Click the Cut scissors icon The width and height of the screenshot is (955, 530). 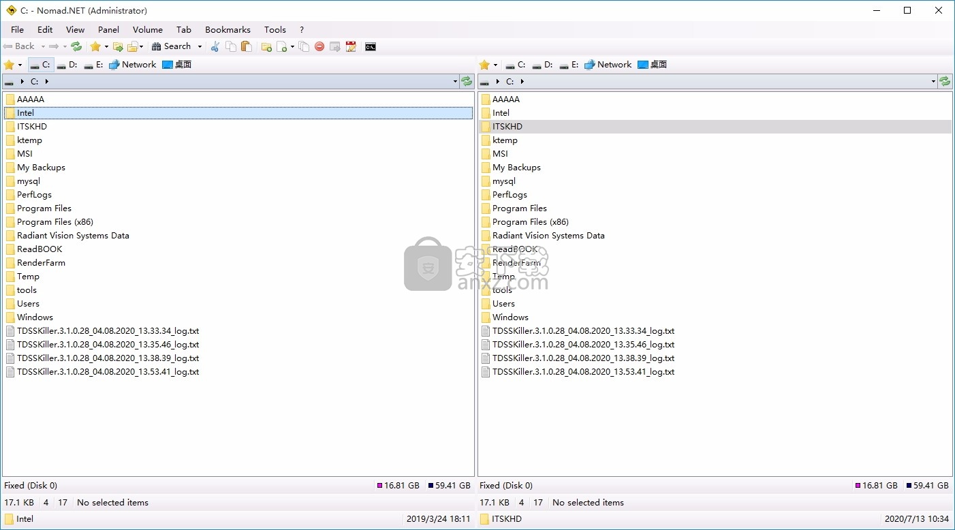[215, 46]
